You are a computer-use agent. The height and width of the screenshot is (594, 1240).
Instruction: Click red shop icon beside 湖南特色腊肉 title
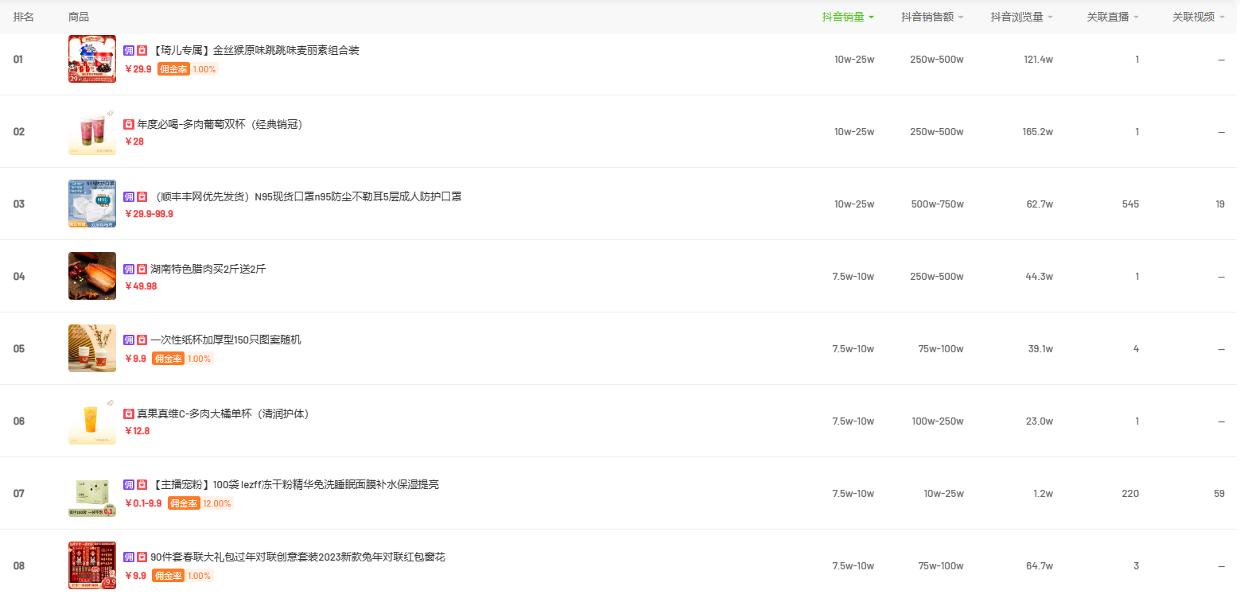tap(142, 270)
